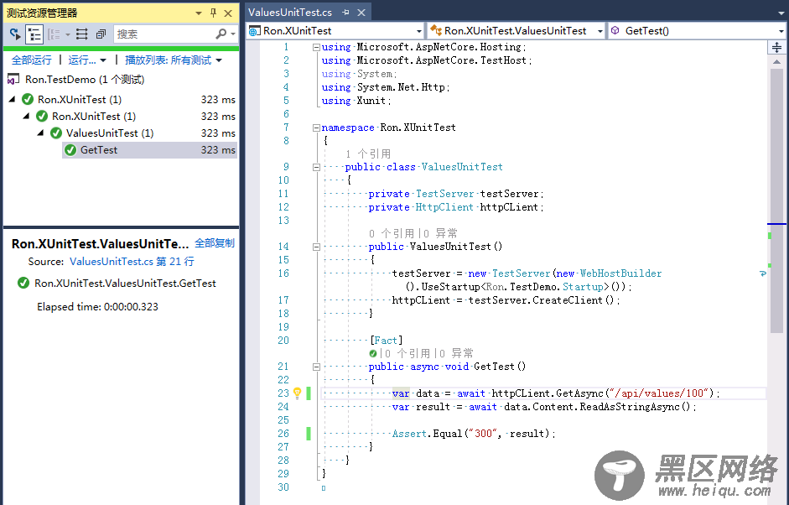Image resolution: width=789 pixels, height=505 pixels.
Task: Click the green pass icon beside GetTest
Action: (x=70, y=150)
